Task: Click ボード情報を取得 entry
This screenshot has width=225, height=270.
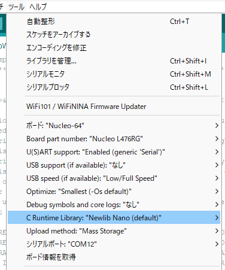Action: point(114,257)
